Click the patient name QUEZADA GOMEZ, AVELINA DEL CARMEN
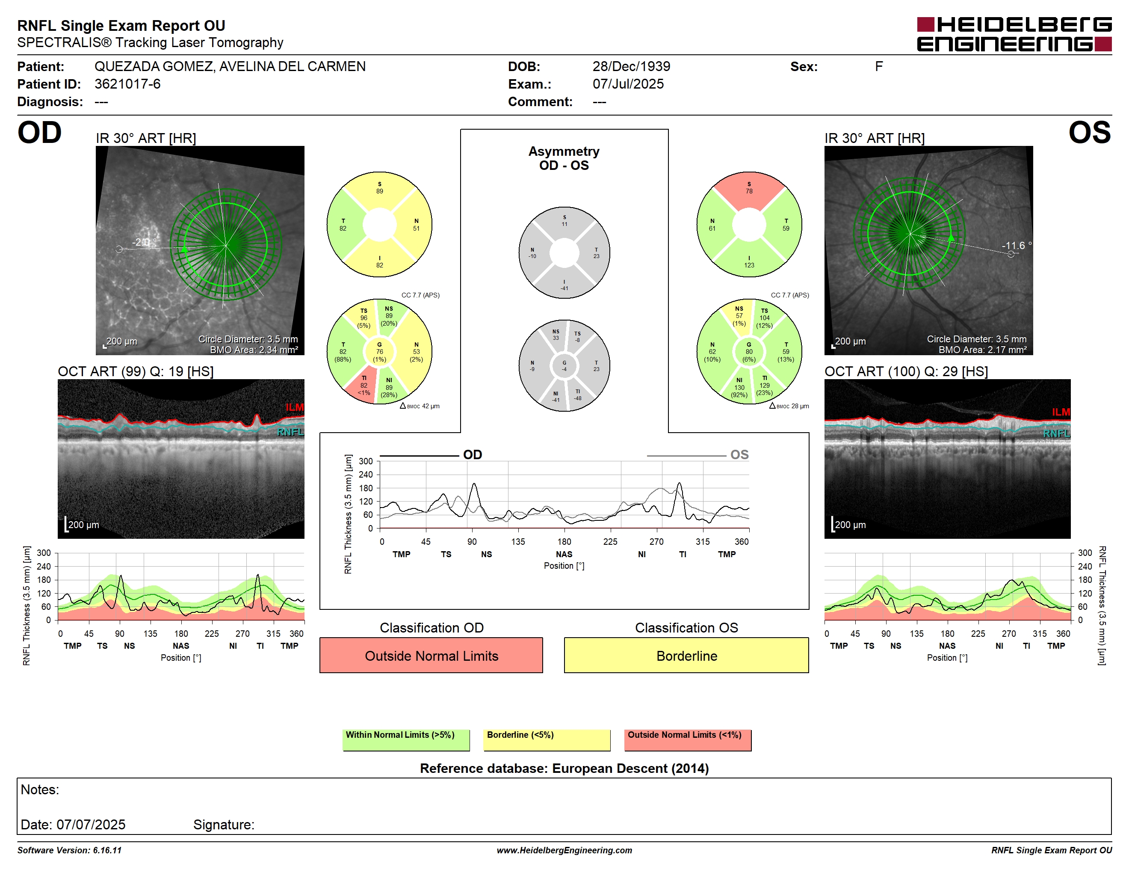Viewport: 1129px width, 873px height. coord(230,66)
